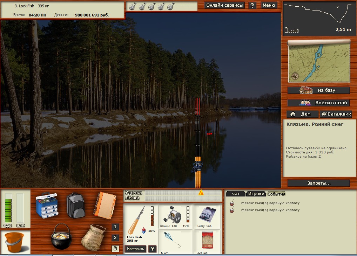Switch to rod slot 2
Viewport: 357px width, 256px height.
tap(115, 238)
